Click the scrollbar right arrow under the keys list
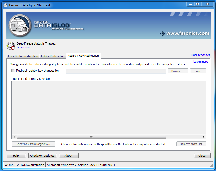Image resolution: width=216 pixels, height=171 pixels. 204,137
